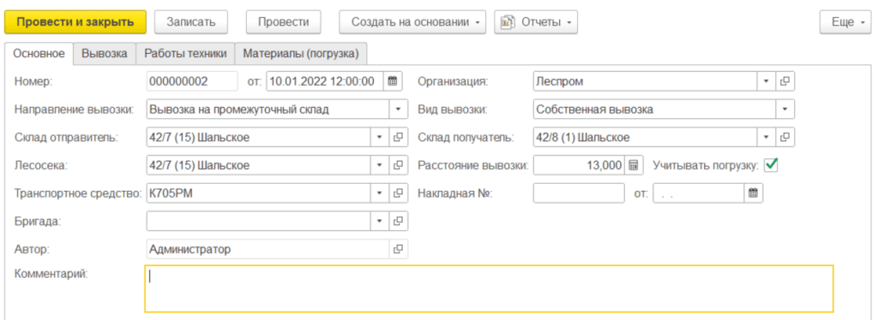Open the Организация record via its open icon
The width and height of the screenshot is (878, 320).
[785, 81]
